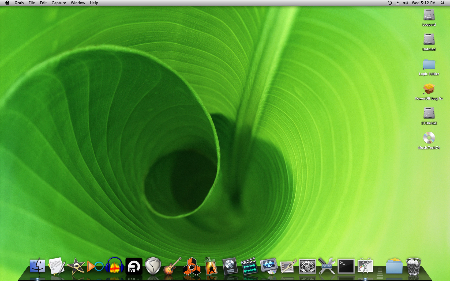Open the Apple menu
The width and height of the screenshot is (450, 281).
point(7,3)
